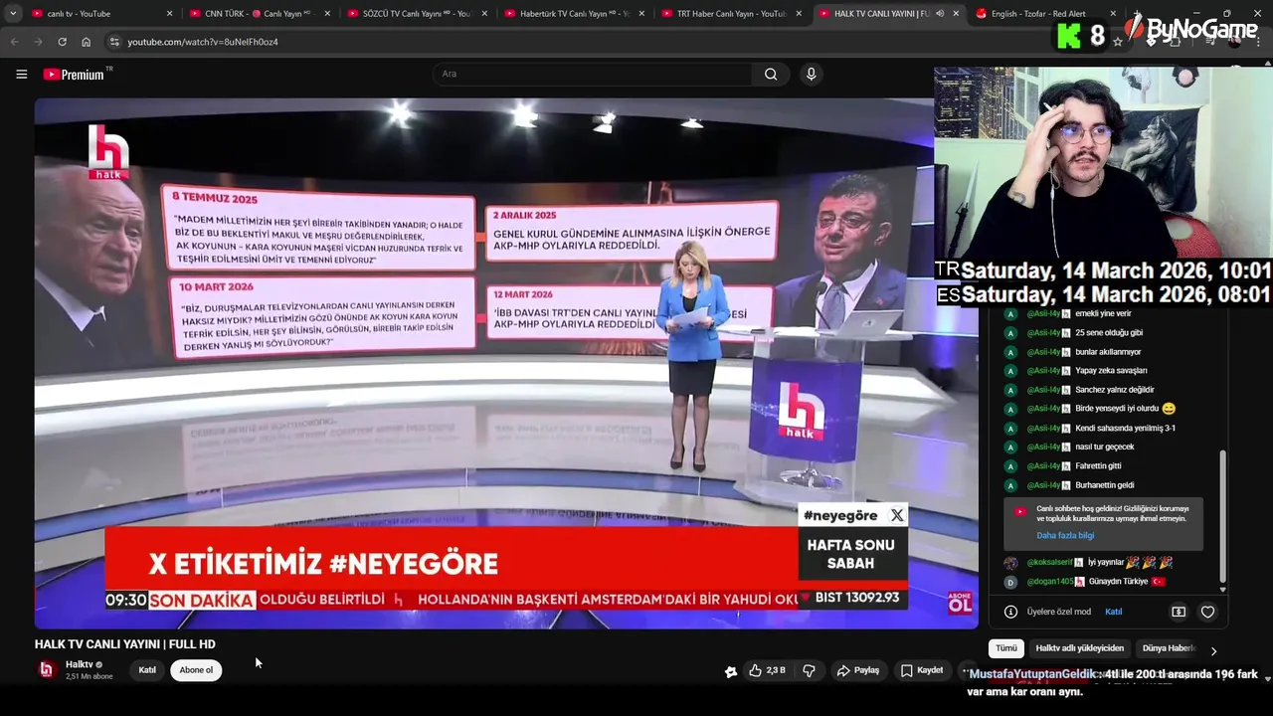Screen dimensions: 1273x716
Task: Click chat message 'Sanchez yalnız değildir'
Action: pyautogui.click(x=1115, y=390)
